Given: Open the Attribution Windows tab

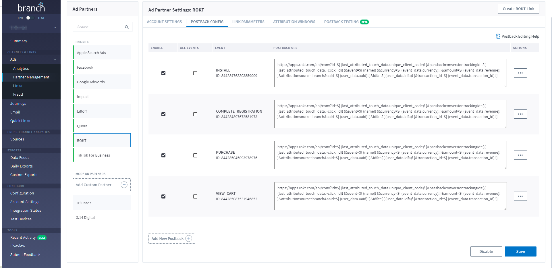Looking at the screenshot, I should (x=294, y=22).
